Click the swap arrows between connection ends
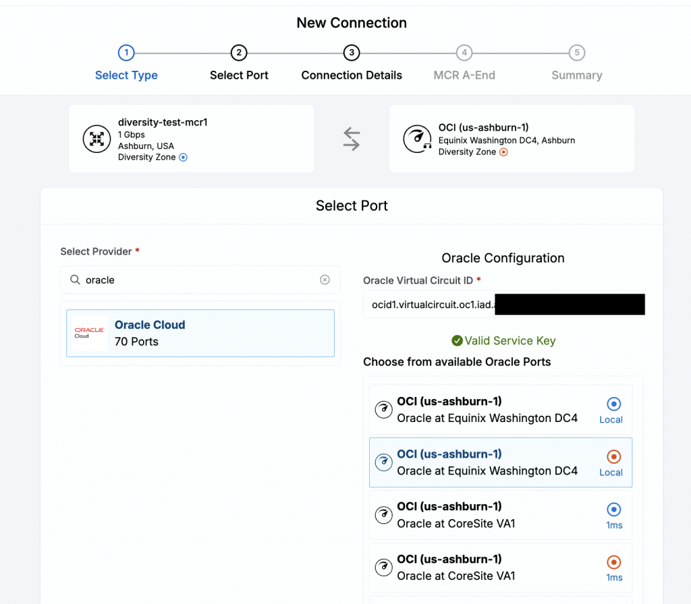691x604 pixels. [x=352, y=139]
